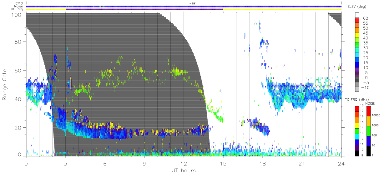Click the 1 label on NOISE colorbar
384x177 pixels.
pyautogui.click(x=373, y=155)
